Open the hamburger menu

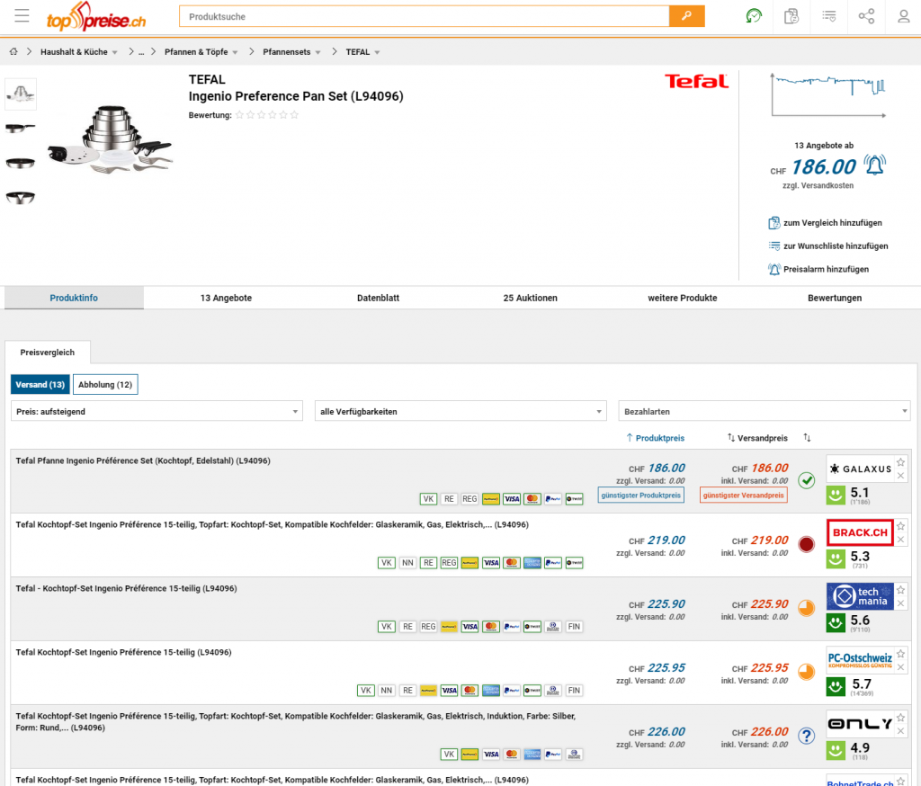tap(22, 16)
